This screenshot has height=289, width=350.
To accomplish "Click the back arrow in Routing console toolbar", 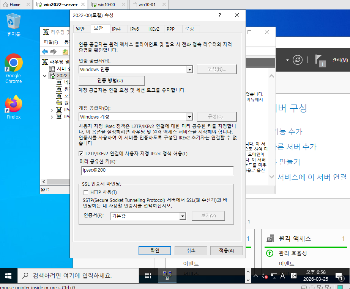I will (x=45, y=52).
